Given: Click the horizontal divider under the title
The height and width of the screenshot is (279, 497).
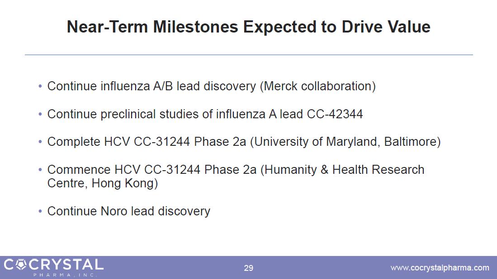Looking at the screenshot, I should tap(249, 55).
